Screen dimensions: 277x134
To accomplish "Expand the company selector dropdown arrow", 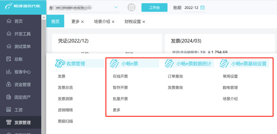I will point(116,7).
